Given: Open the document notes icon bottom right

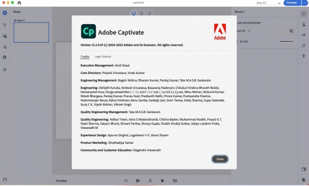Looking at the screenshot, I should point(304,180).
